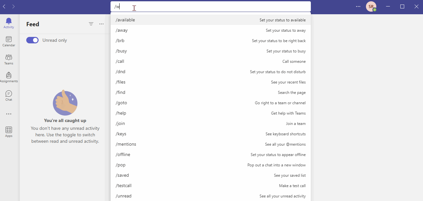Click the Feed filter icon
423x201 pixels.
[x=91, y=24]
